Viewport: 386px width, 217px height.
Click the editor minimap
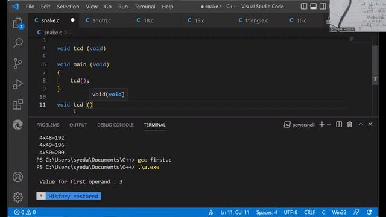point(352,39)
